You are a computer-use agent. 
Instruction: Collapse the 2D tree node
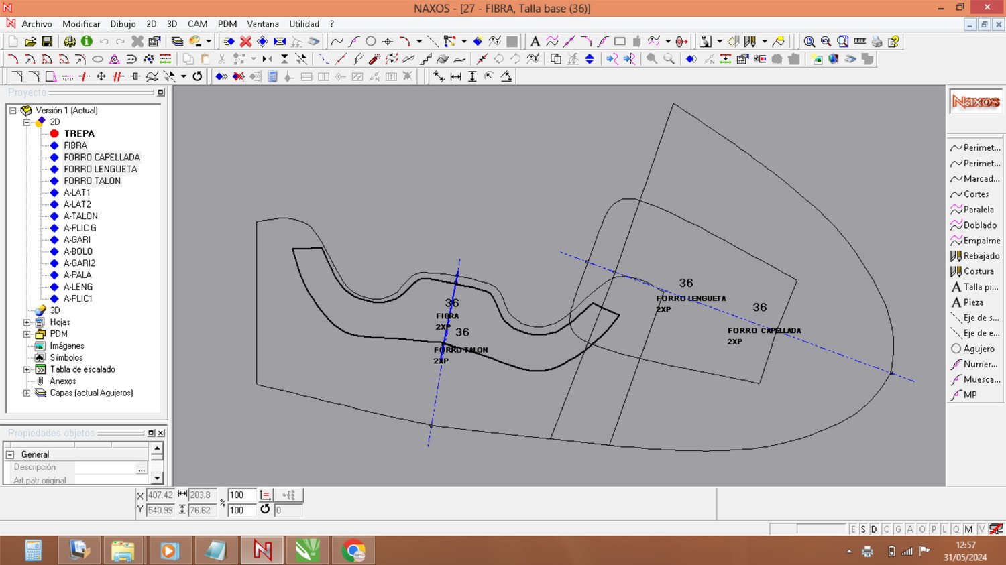click(x=27, y=122)
